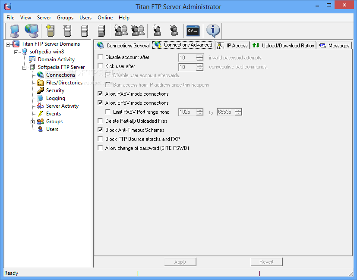357x280 pixels.
Task: Select the Groups people icon in tree
Action: (41, 121)
